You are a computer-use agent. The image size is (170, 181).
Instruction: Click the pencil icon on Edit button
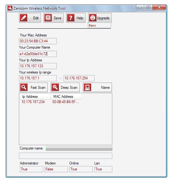tap(24, 18)
